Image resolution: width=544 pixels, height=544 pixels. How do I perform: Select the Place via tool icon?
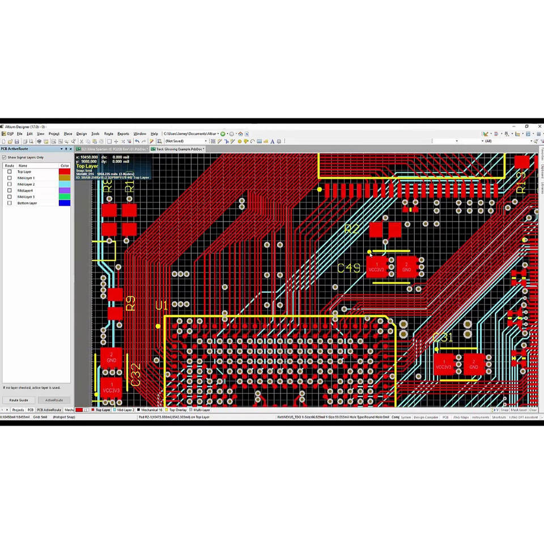click(246, 141)
